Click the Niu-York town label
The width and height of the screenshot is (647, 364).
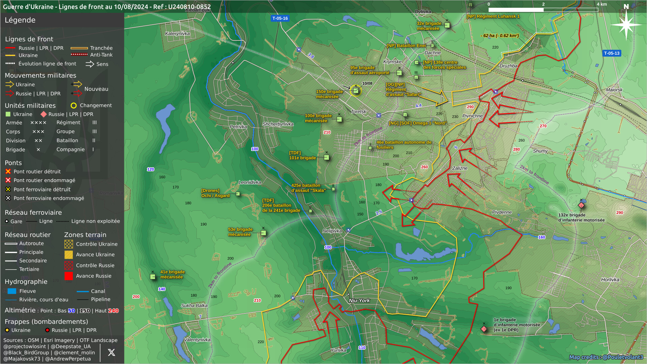point(359,301)
